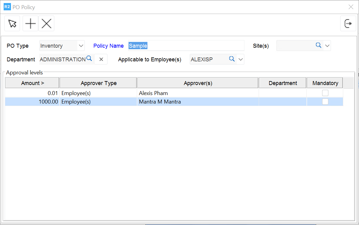Screen dimensions: 359x225
Task: Clear the Department using the small x button
Action: point(101,60)
